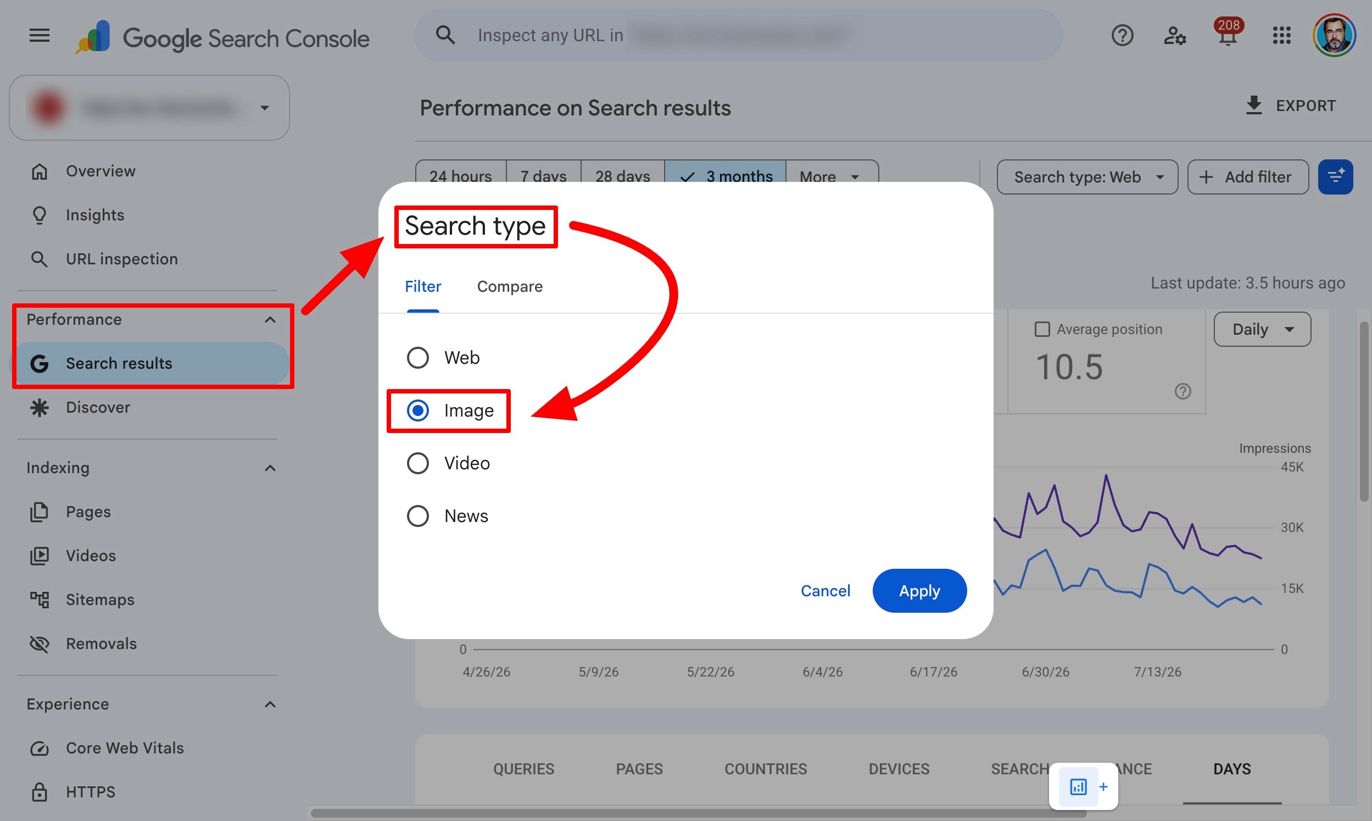The height and width of the screenshot is (821, 1372).
Task: Click the Discover asterisk icon
Action: point(39,408)
